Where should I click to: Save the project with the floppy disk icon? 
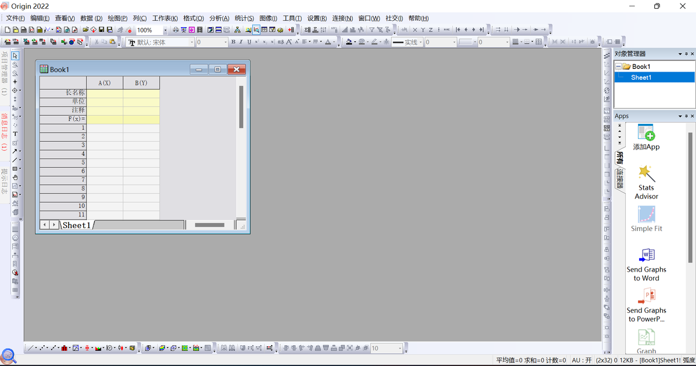[x=101, y=30]
